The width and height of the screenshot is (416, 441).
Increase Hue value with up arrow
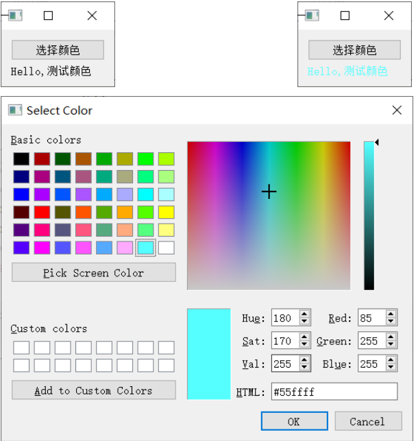point(304,314)
